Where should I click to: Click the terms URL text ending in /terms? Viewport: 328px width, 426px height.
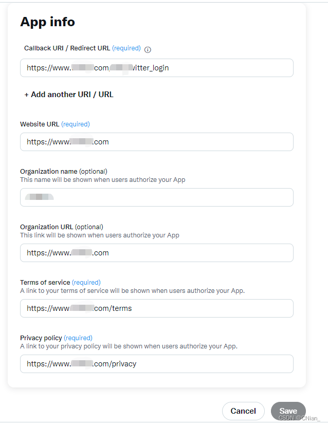click(x=77, y=308)
